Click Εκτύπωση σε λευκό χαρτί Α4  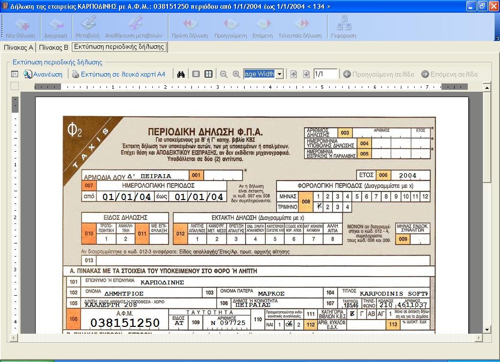tap(119, 74)
